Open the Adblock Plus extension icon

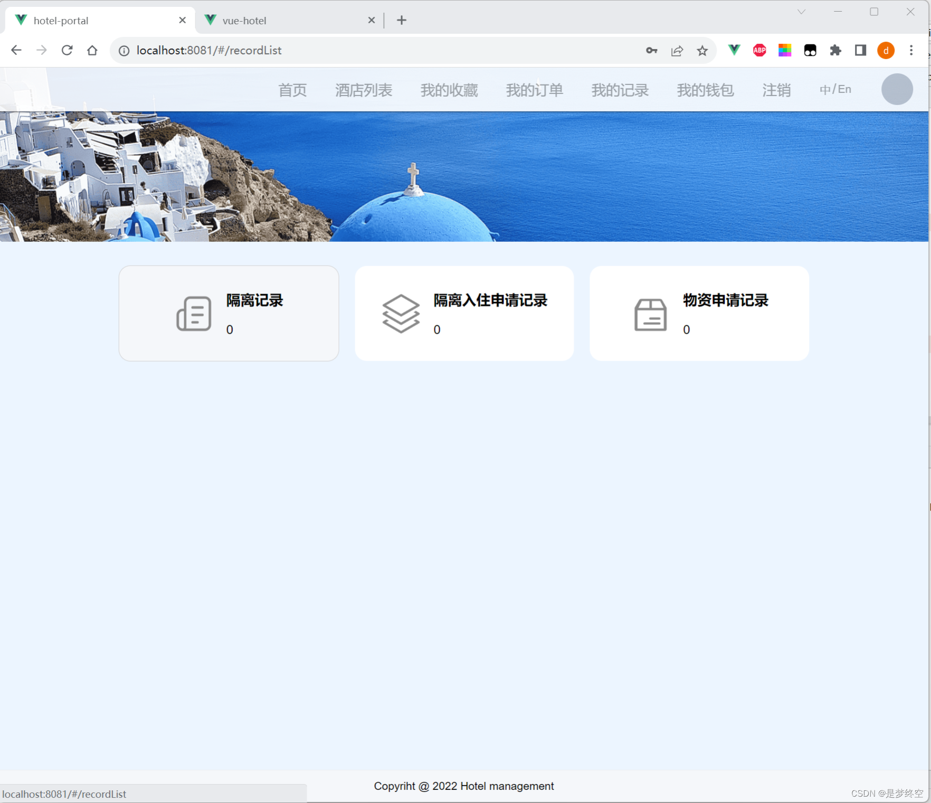(x=759, y=50)
